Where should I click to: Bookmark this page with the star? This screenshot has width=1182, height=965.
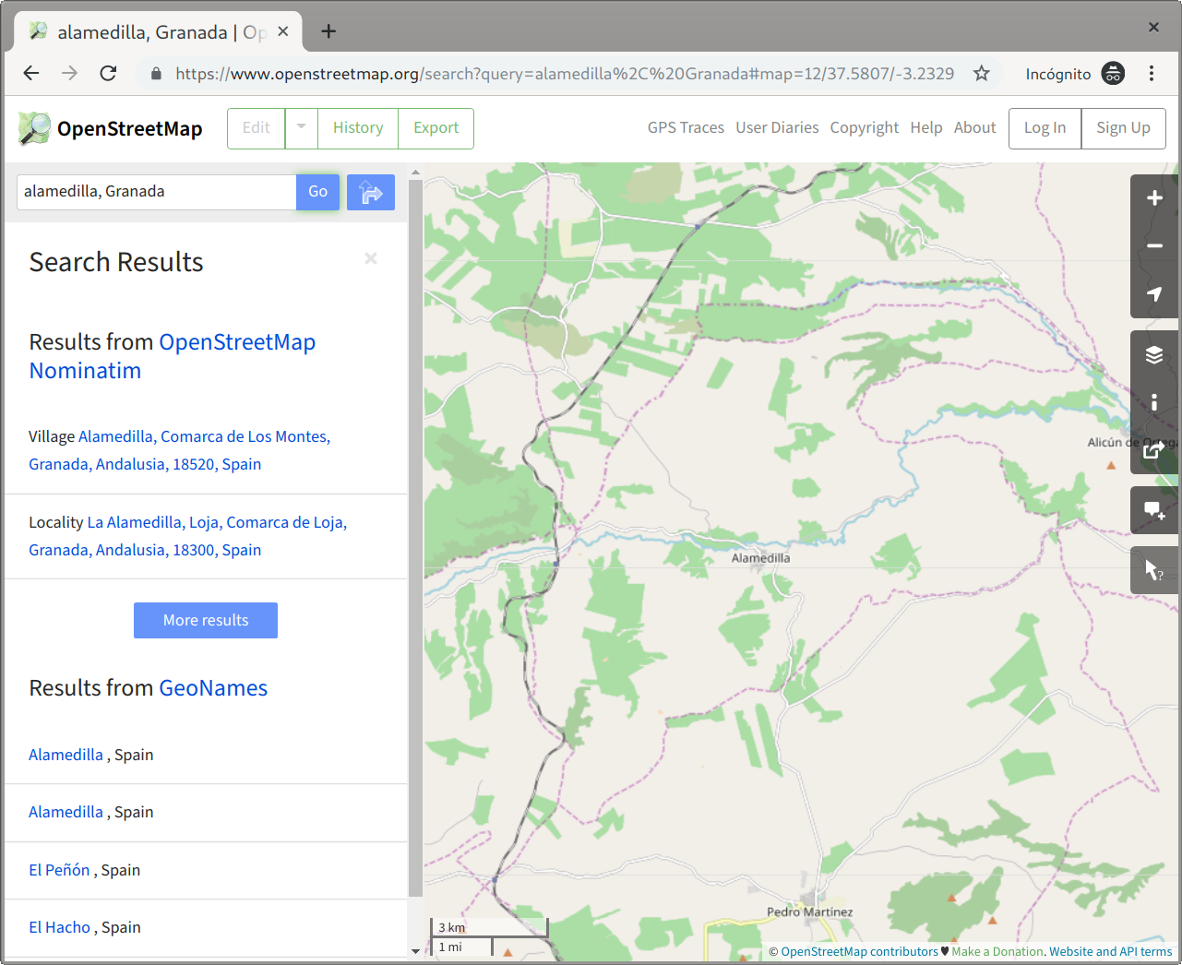click(982, 73)
